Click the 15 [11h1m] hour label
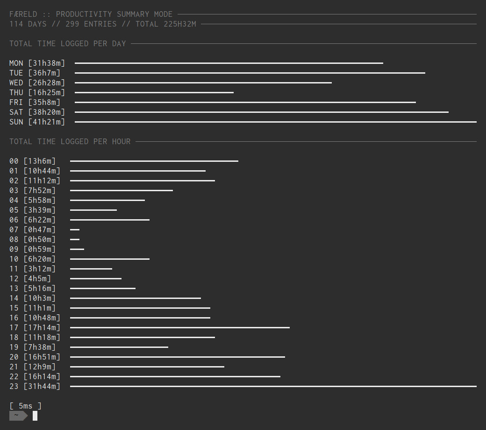 [33, 308]
